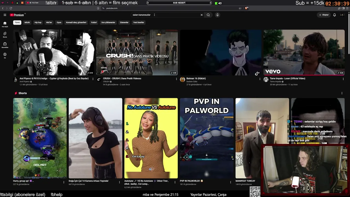Open the CRUSH Dans Pratik Videosu thumbnail
The height and width of the screenshot is (197, 350).
click(x=137, y=53)
